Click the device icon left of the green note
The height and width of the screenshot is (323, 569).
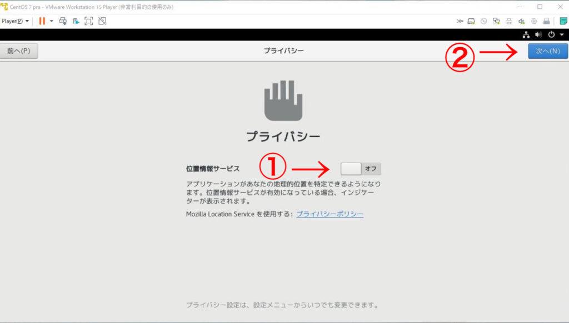[547, 21]
